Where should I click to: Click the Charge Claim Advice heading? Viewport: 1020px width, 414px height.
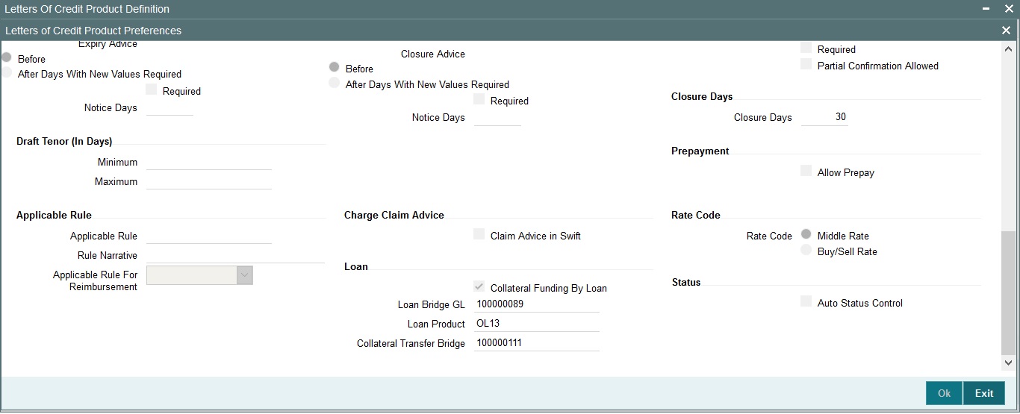coord(394,215)
